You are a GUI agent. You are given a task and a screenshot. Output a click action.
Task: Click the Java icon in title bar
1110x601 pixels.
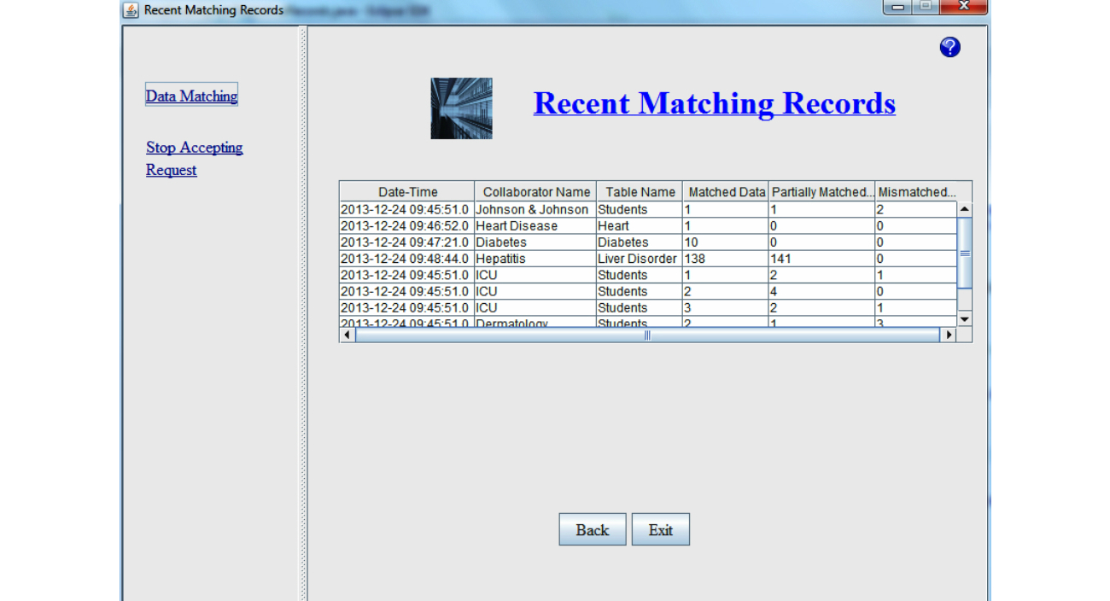(131, 10)
